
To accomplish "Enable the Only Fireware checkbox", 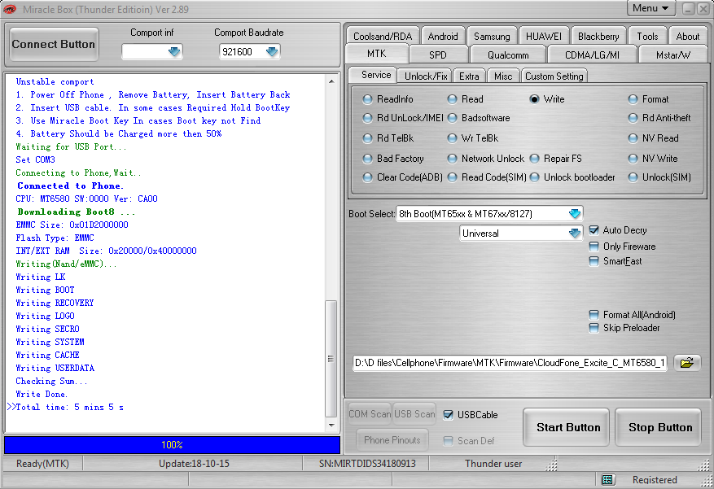I will coord(594,247).
